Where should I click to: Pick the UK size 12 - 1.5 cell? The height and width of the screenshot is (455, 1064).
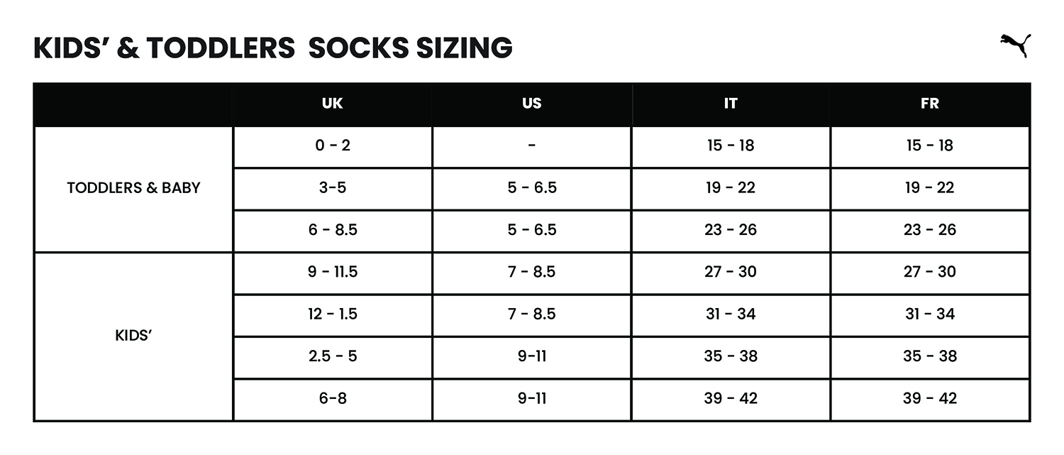point(333,314)
